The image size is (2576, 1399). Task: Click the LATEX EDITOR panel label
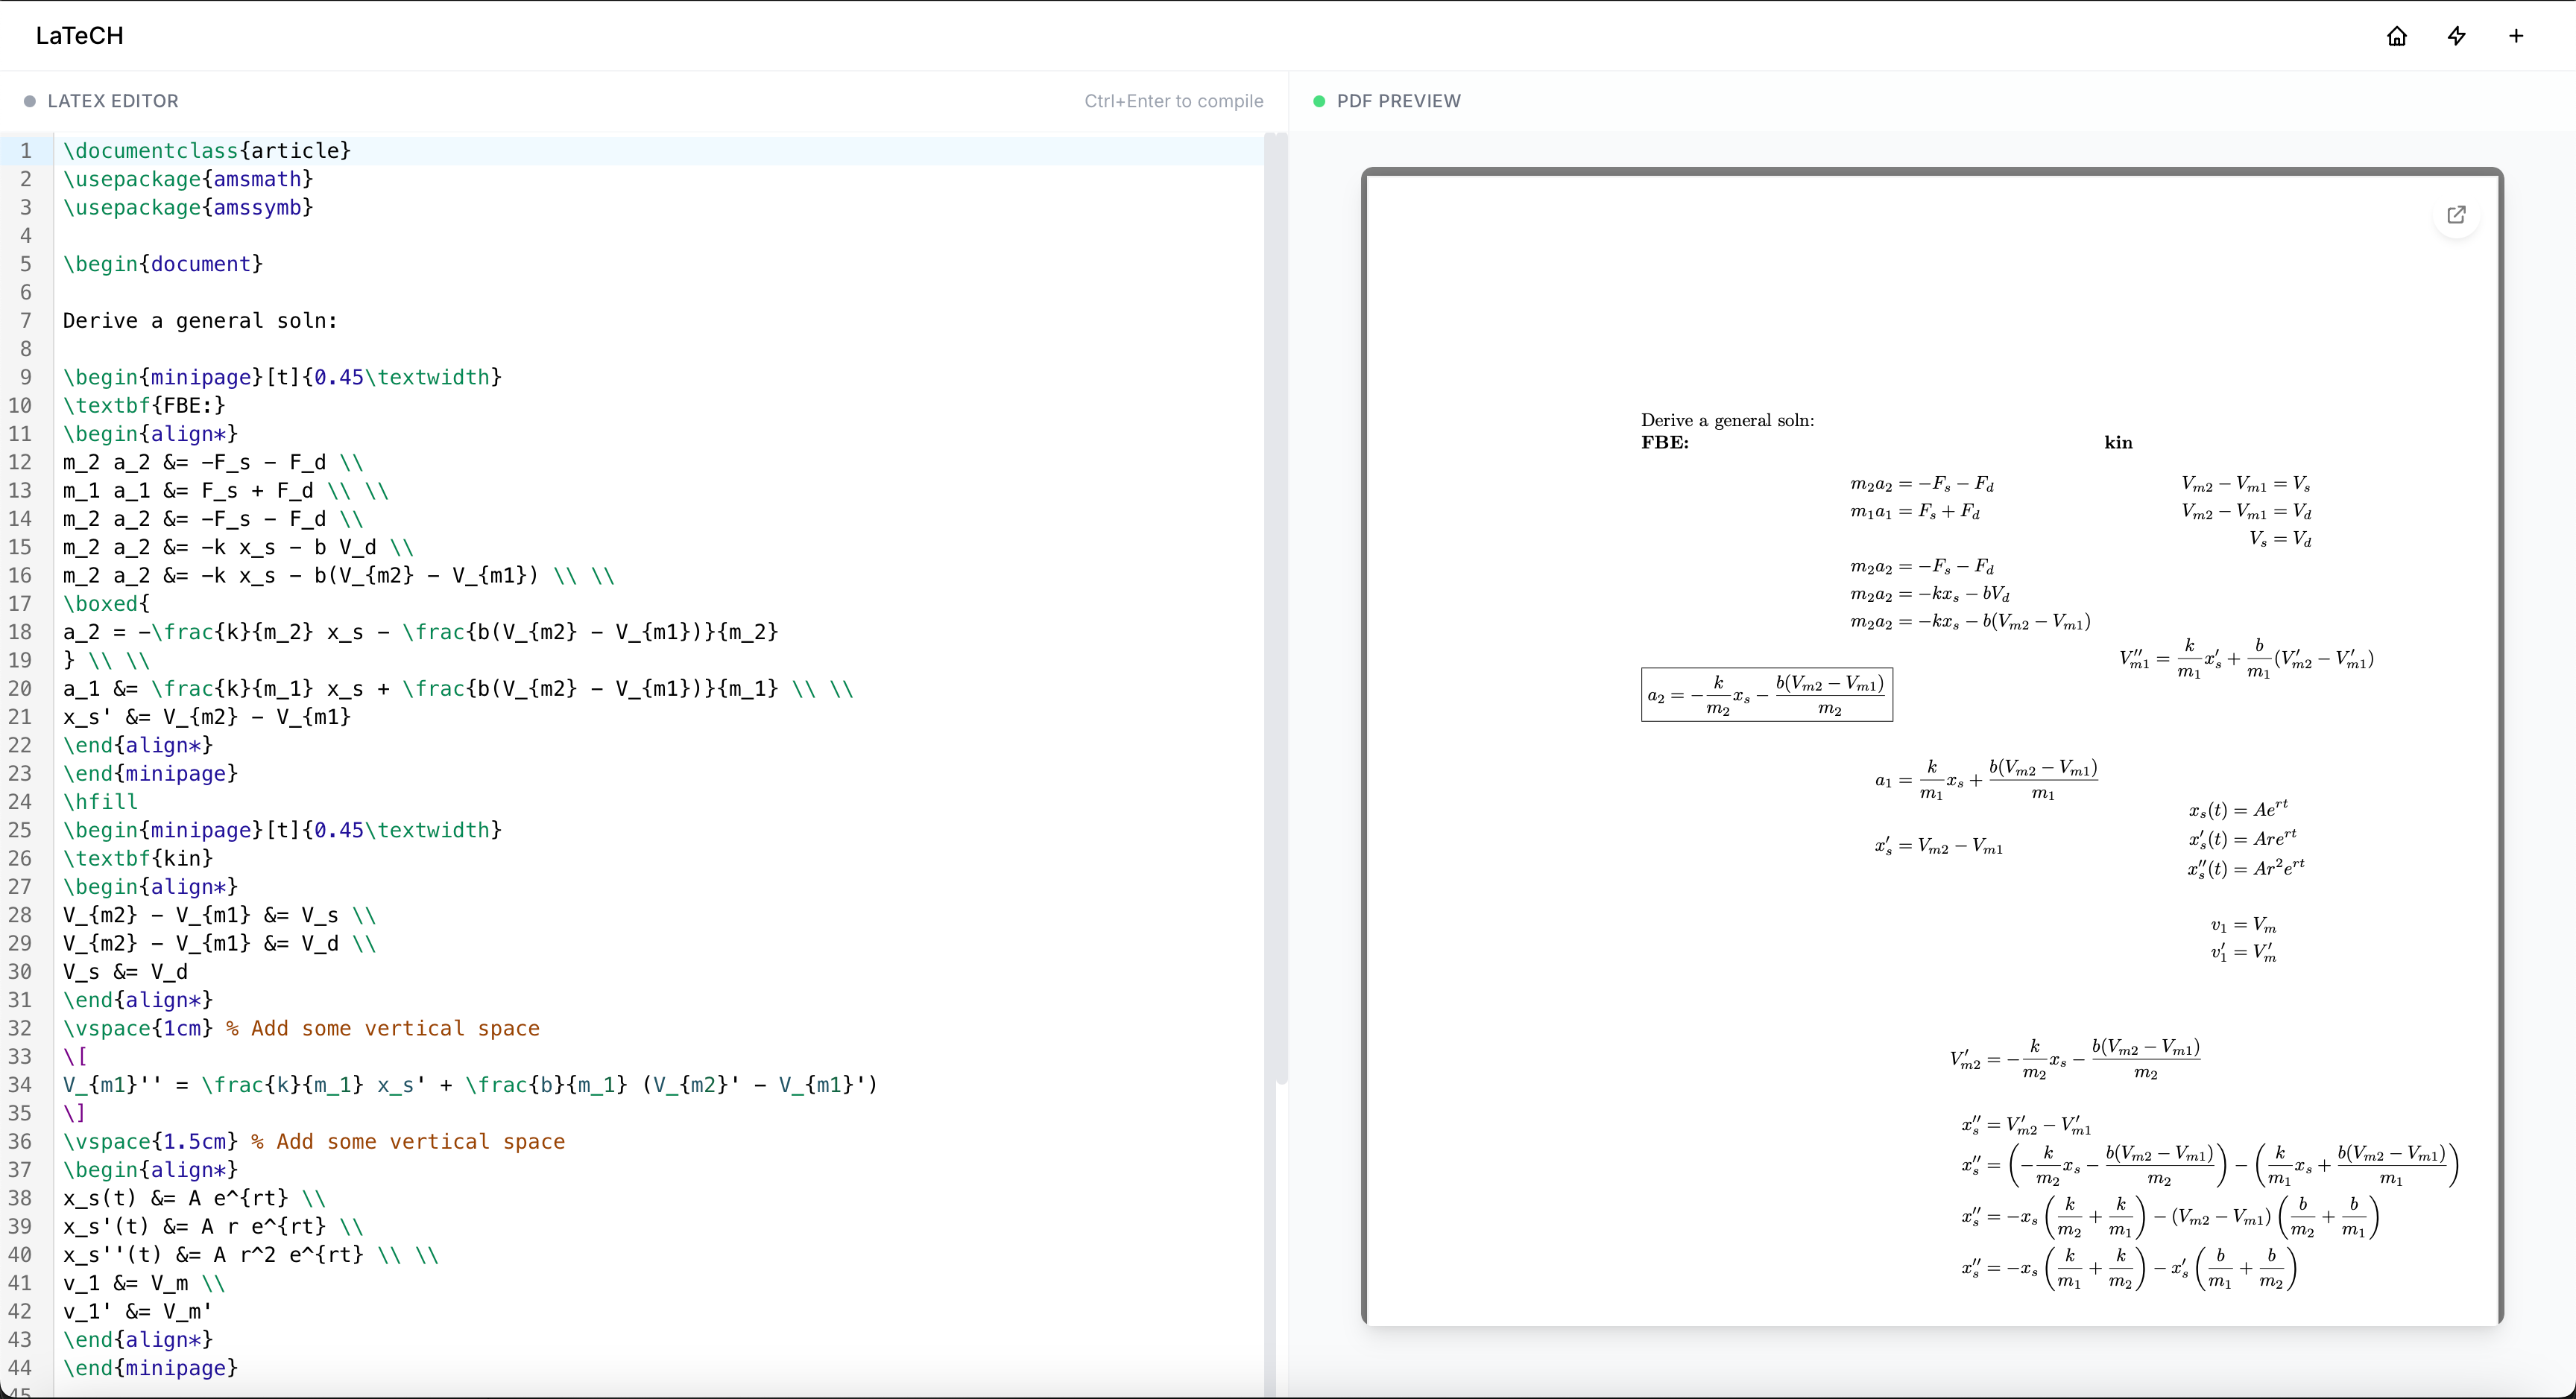pyautogui.click(x=113, y=101)
